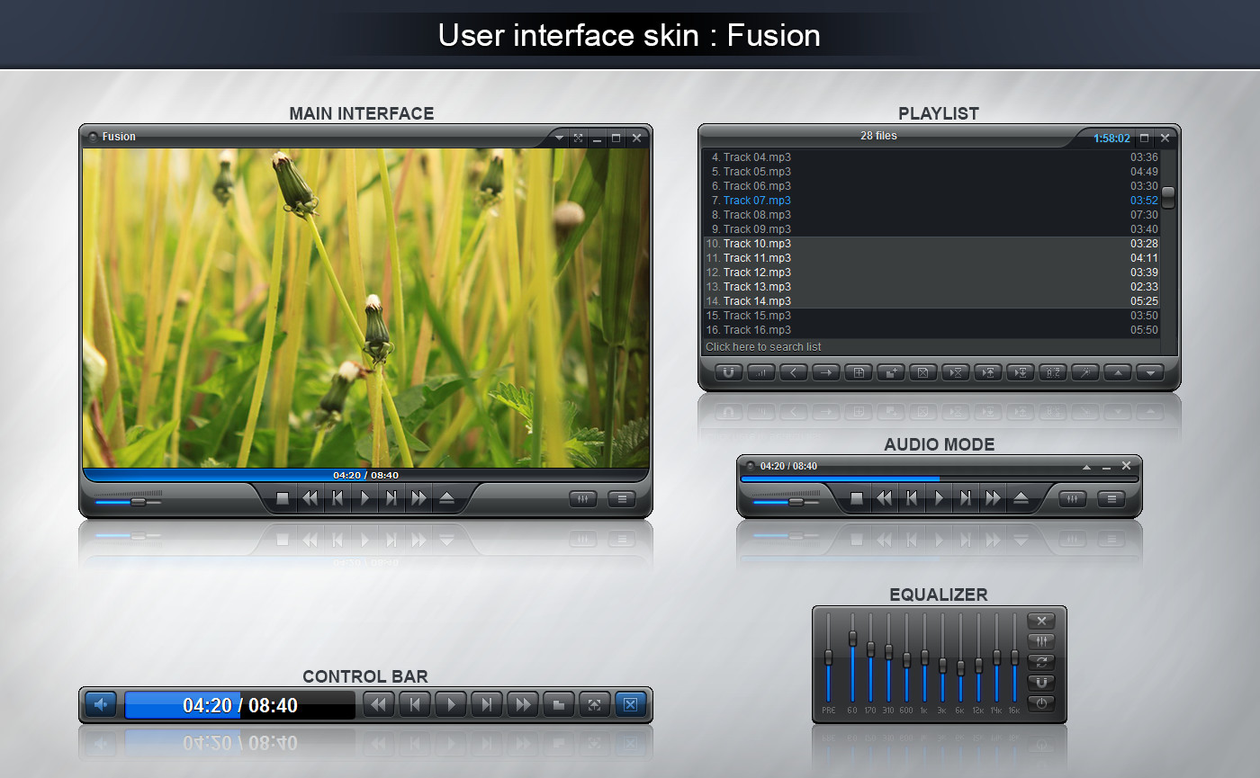Reset the equalizer with the refresh icon

[1040, 662]
